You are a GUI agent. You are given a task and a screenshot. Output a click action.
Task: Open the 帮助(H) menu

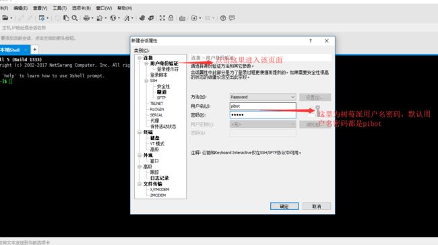[125, 8]
